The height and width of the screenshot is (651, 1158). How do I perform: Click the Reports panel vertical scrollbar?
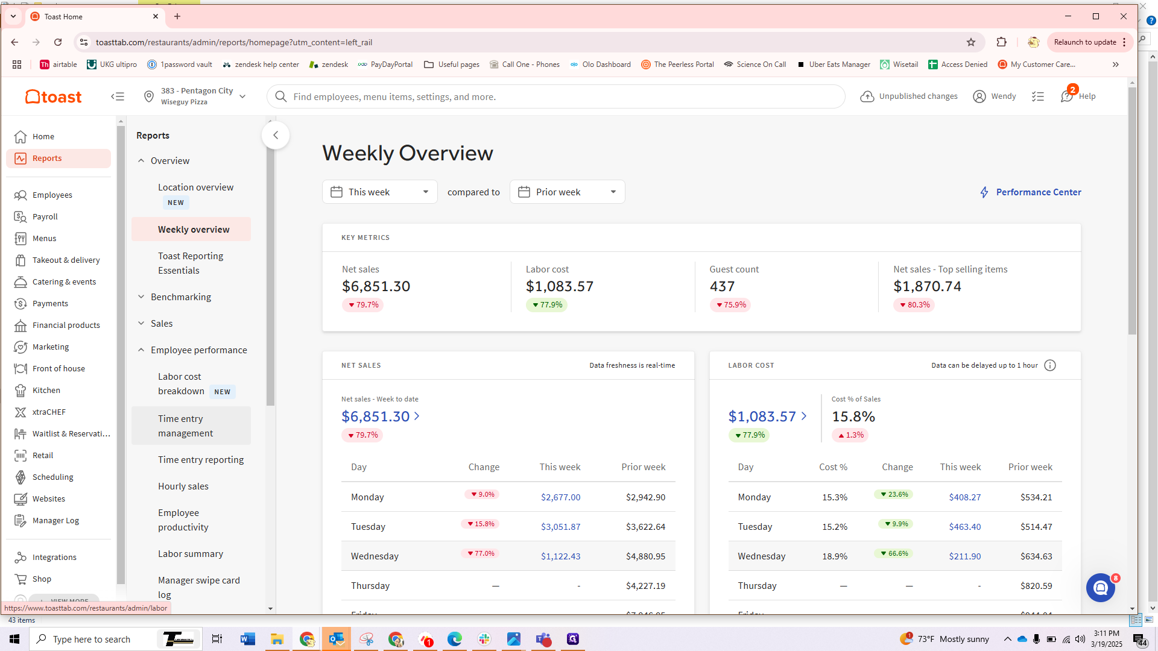point(270,265)
